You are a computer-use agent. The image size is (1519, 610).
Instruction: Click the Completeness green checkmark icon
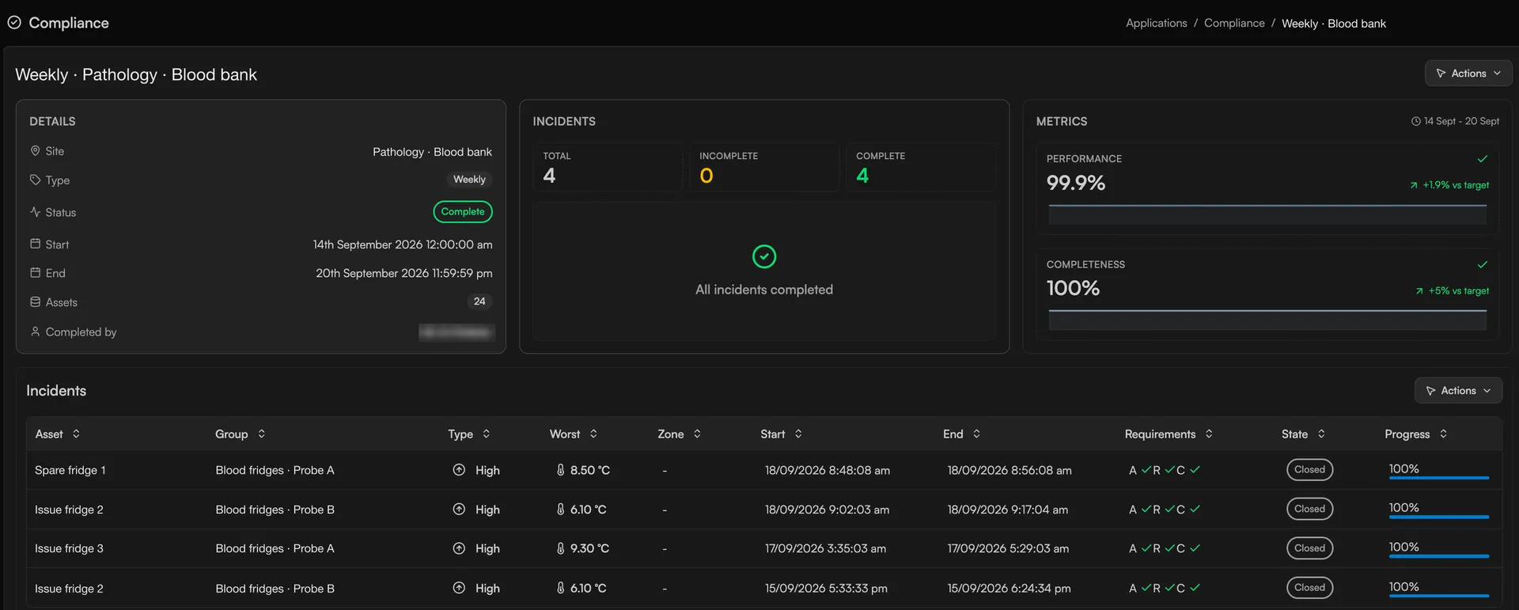click(1483, 264)
